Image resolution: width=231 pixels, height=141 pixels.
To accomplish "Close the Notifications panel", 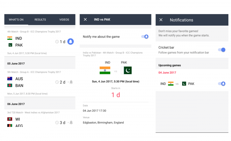I will click(x=161, y=20).
